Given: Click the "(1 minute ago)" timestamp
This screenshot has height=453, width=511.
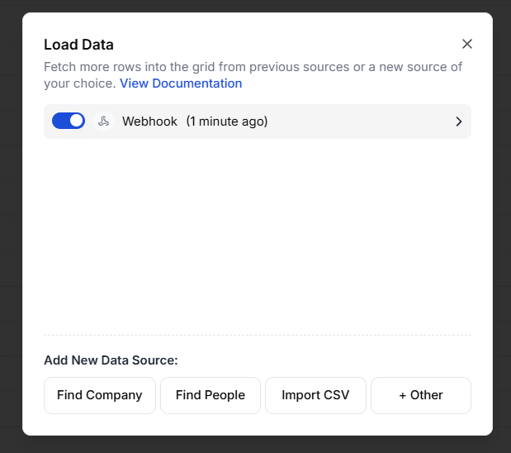Looking at the screenshot, I should click(x=226, y=122).
